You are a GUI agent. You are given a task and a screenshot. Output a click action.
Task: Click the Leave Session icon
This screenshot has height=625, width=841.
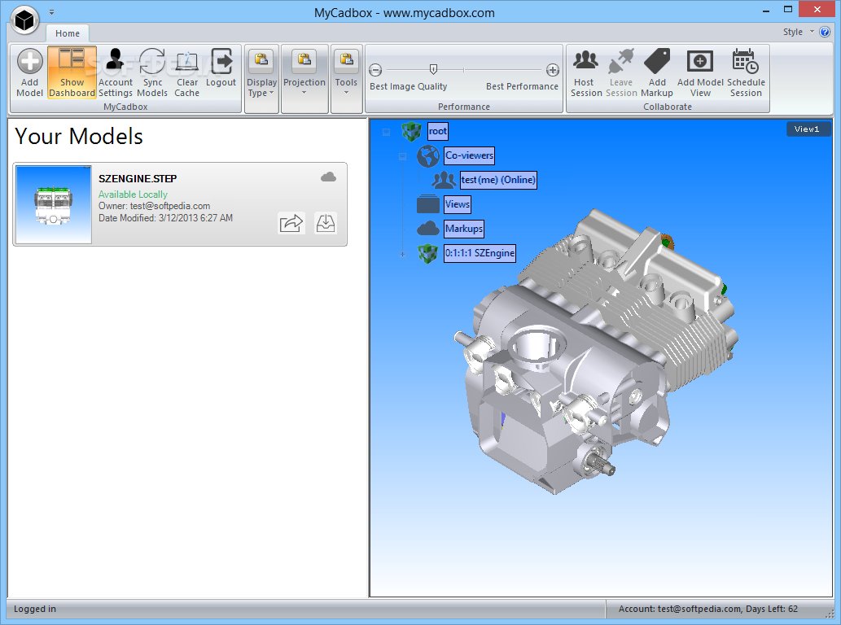pyautogui.click(x=621, y=60)
